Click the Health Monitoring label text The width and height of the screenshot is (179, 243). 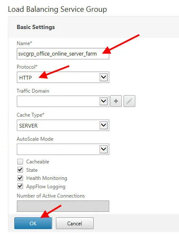pos(47,178)
